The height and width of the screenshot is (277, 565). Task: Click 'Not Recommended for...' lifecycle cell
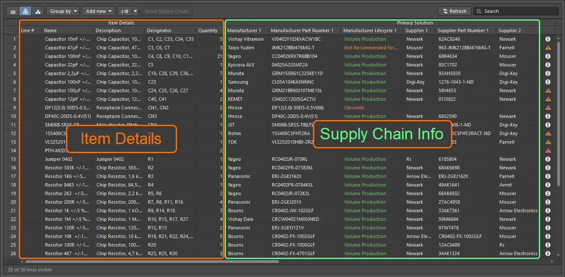[371, 48]
